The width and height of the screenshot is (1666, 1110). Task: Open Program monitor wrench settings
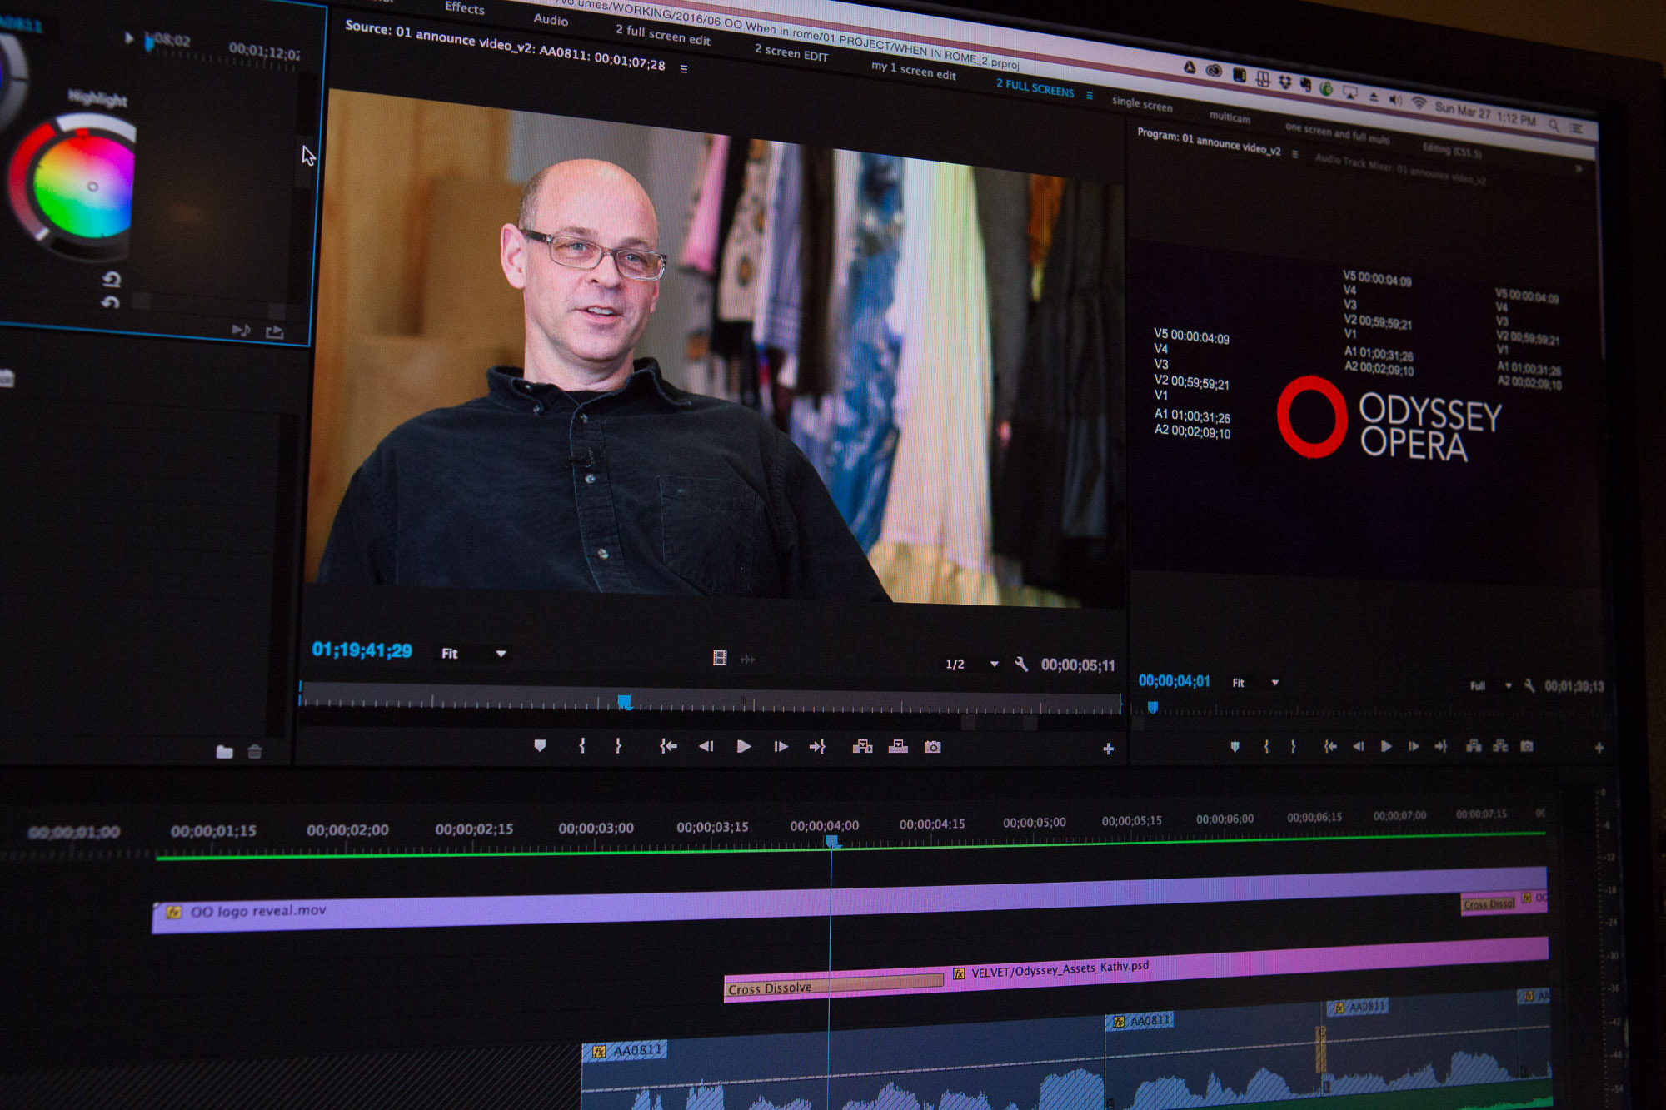[1529, 685]
